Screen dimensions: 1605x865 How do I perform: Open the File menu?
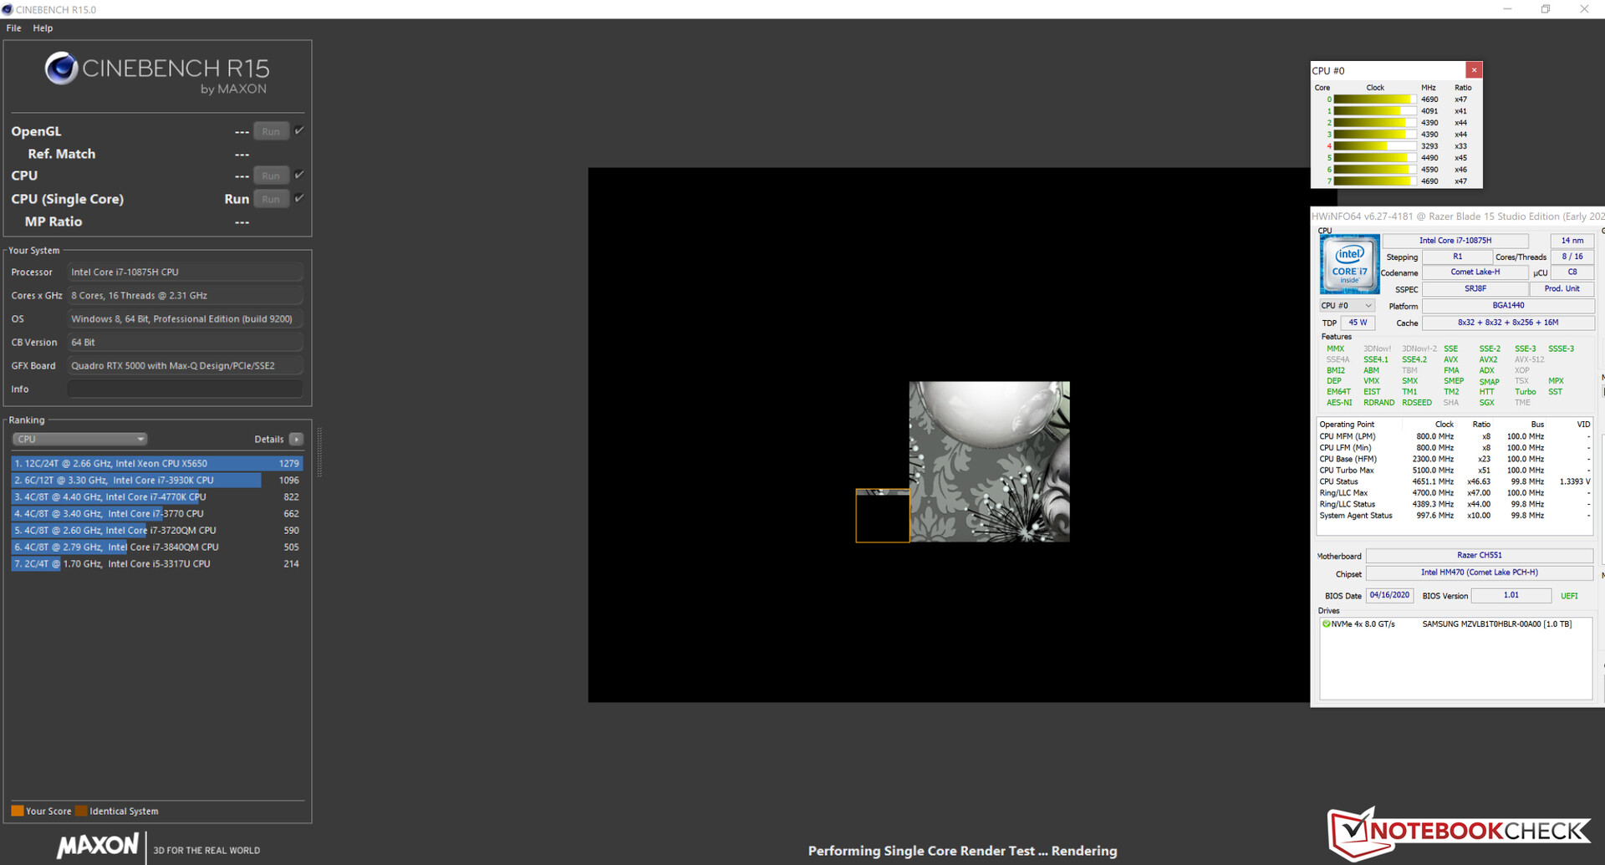13,28
